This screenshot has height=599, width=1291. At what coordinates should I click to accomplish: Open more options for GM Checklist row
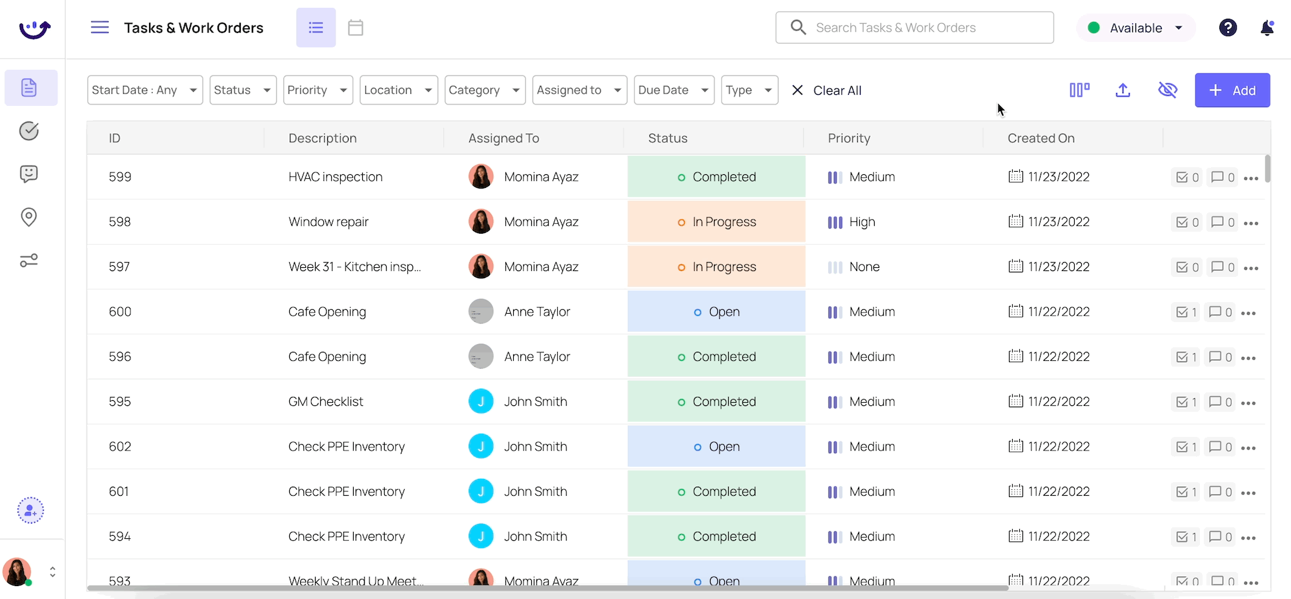point(1248,403)
